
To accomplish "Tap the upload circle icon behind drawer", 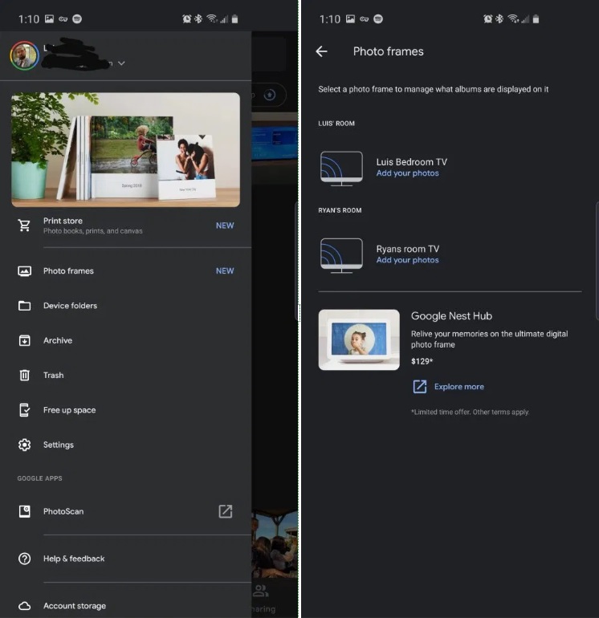I will coord(270,95).
